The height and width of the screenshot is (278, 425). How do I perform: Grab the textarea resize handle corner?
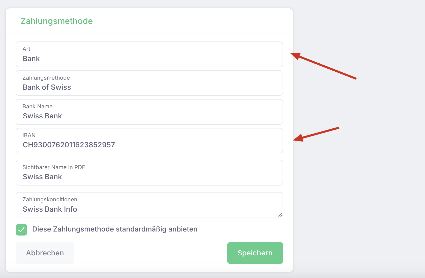tap(280, 215)
